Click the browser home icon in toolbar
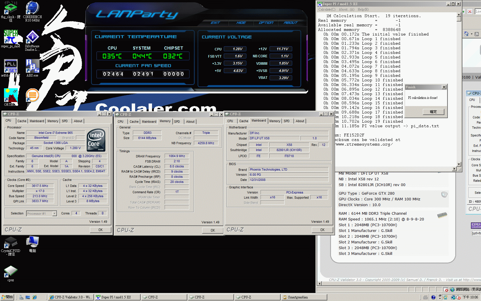The width and height of the screenshot is (481, 301). [x=466, y=34]
